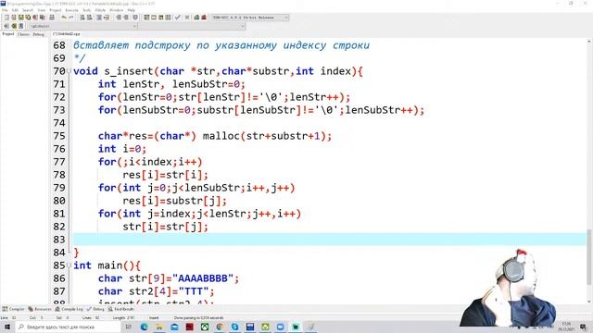Click the Print toolbar icon
The height and width of the screenshot is (333, 593).
[x=52, y=18]
